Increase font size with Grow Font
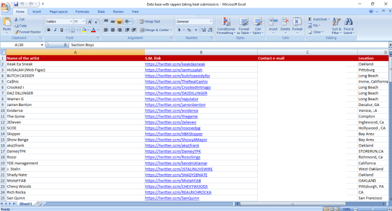 coord(90,22)
